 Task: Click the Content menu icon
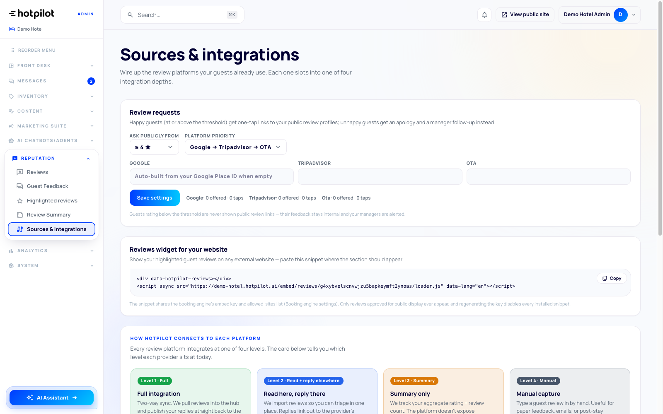tap(11, 111)
